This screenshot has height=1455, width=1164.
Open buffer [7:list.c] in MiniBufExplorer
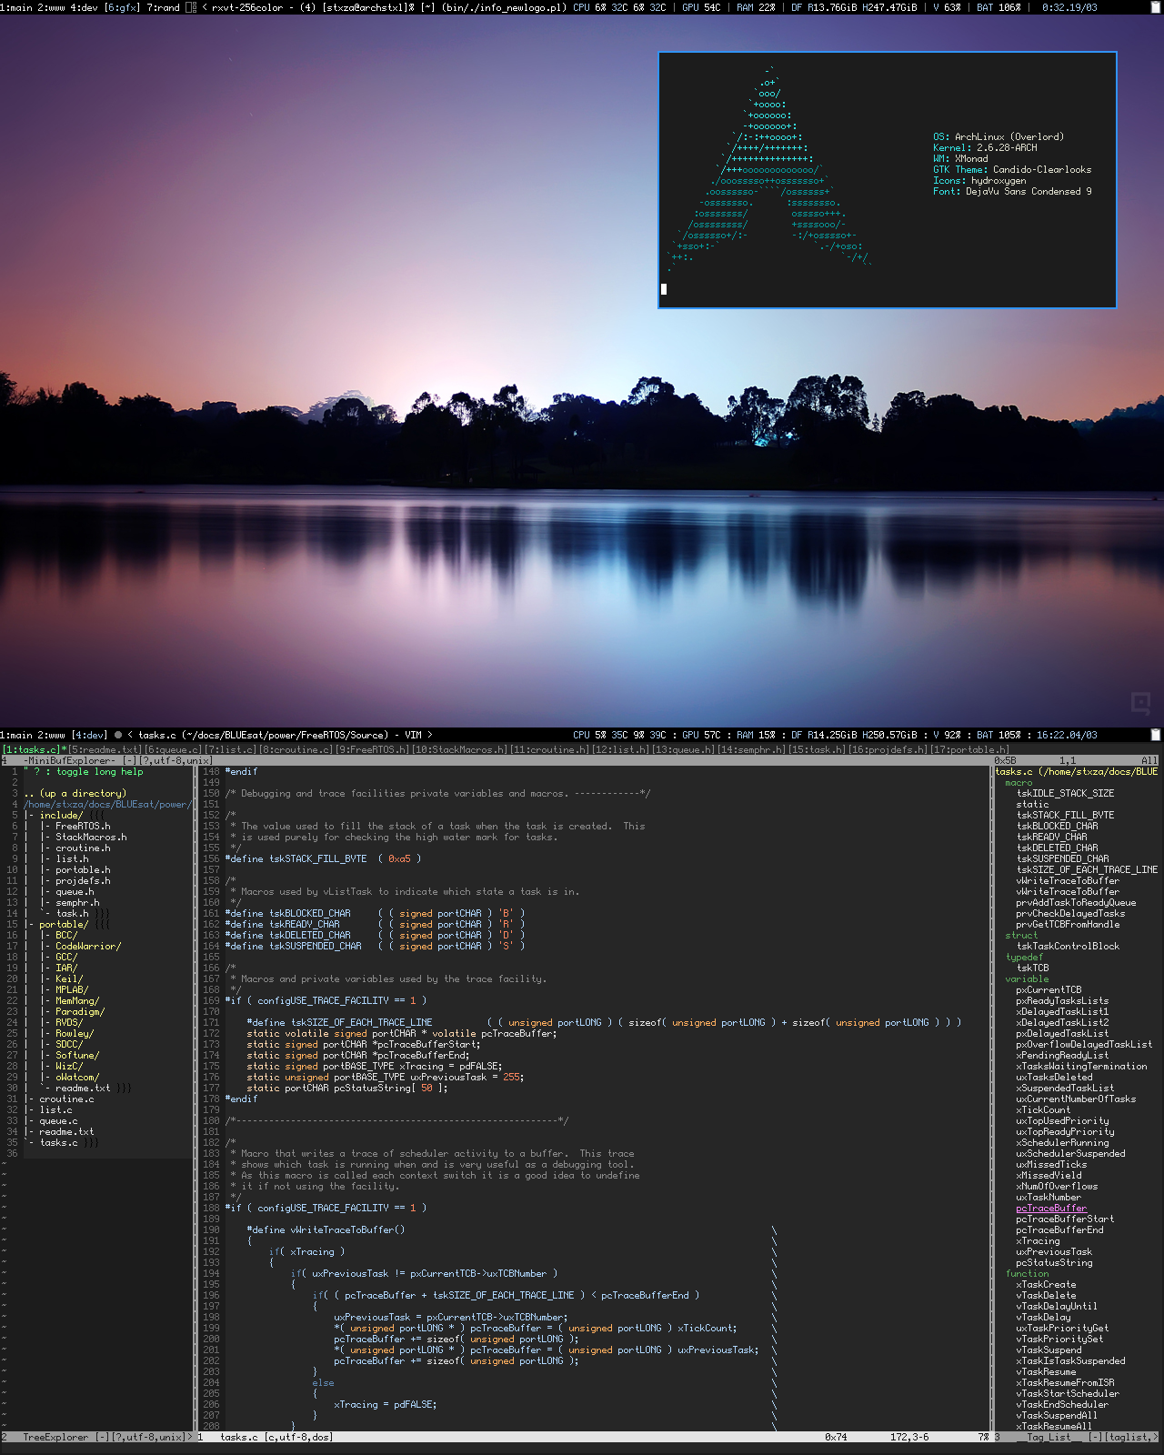point(231,750)
